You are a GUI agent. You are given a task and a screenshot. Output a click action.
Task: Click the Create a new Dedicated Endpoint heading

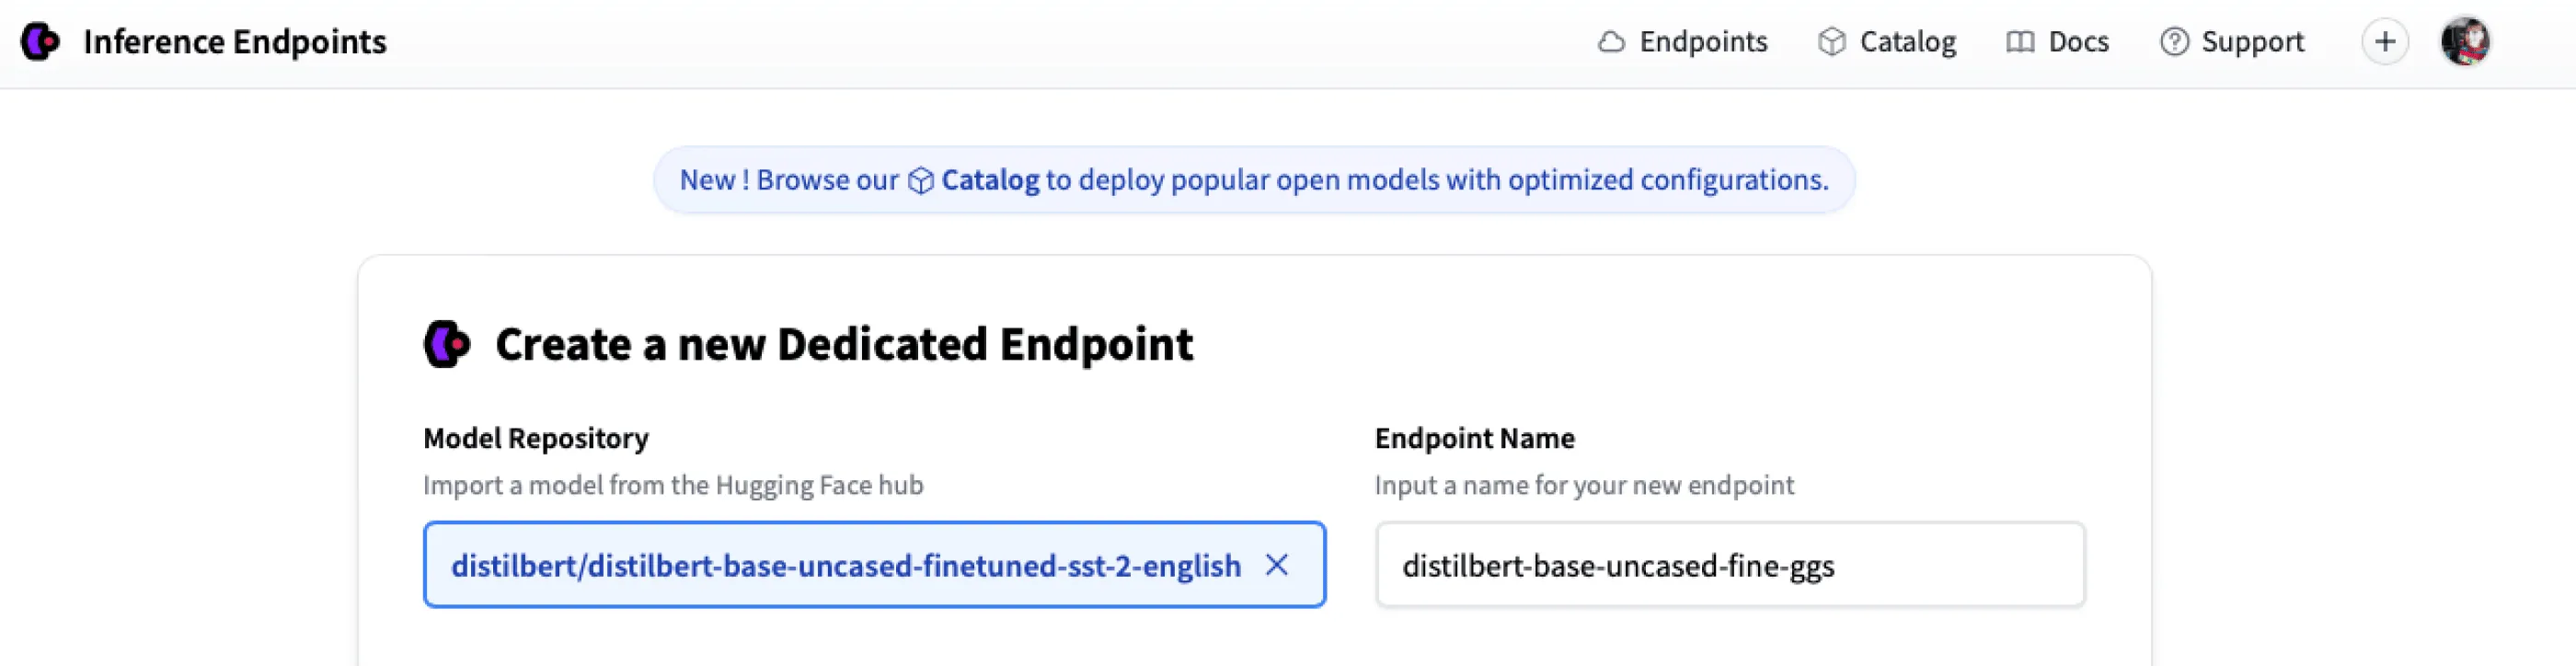tap(844, 344)
